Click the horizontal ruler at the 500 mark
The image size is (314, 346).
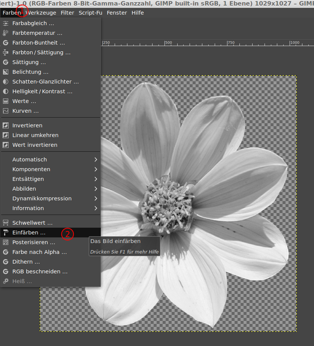click(x=166, y=43)
